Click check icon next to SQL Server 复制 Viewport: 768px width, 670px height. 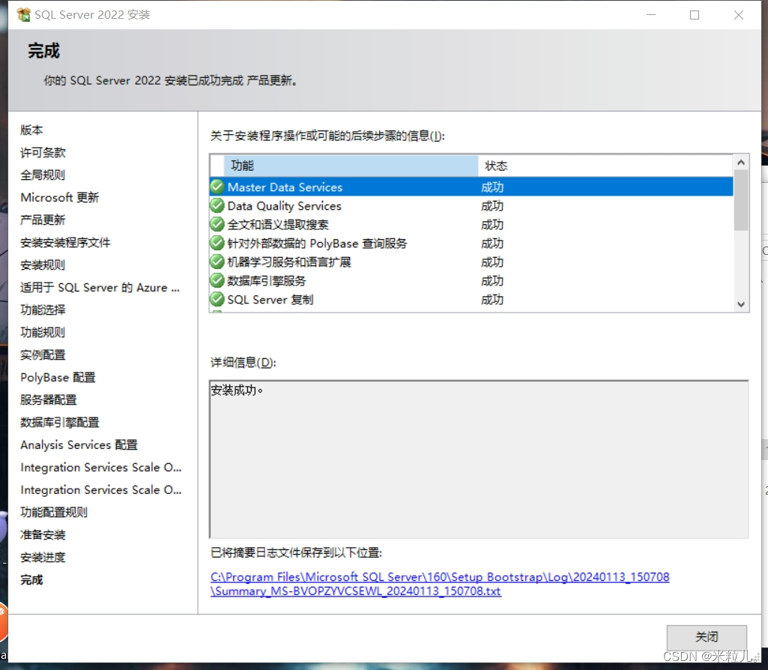point(217,299)
